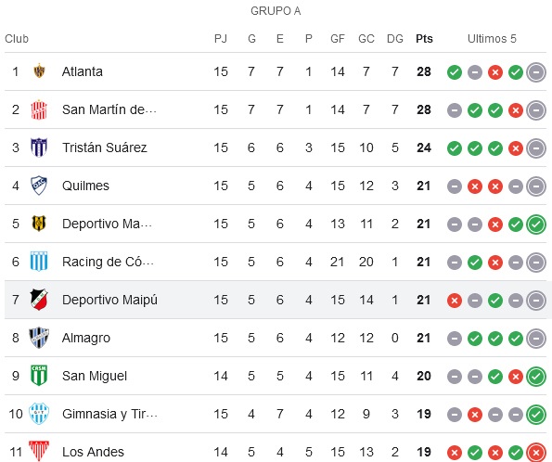Select the Tristán Suárez team badge
This screenshot has height=462, width=552.
pyautogui.click(x=39, y=148)
